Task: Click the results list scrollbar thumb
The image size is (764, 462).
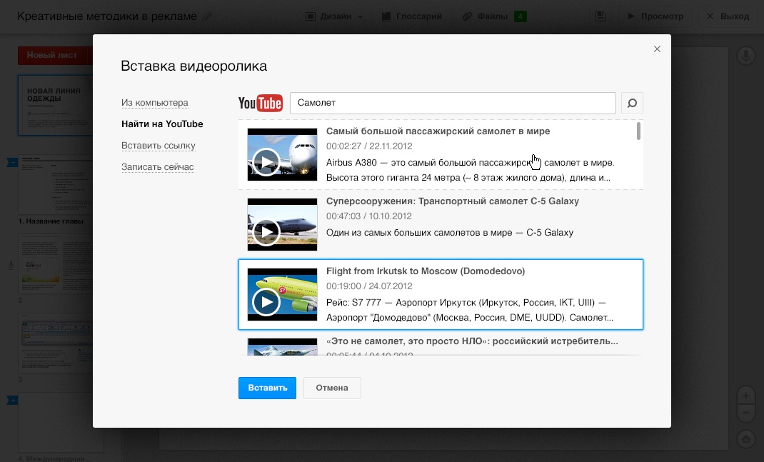Action: click(x=638, y=131)
